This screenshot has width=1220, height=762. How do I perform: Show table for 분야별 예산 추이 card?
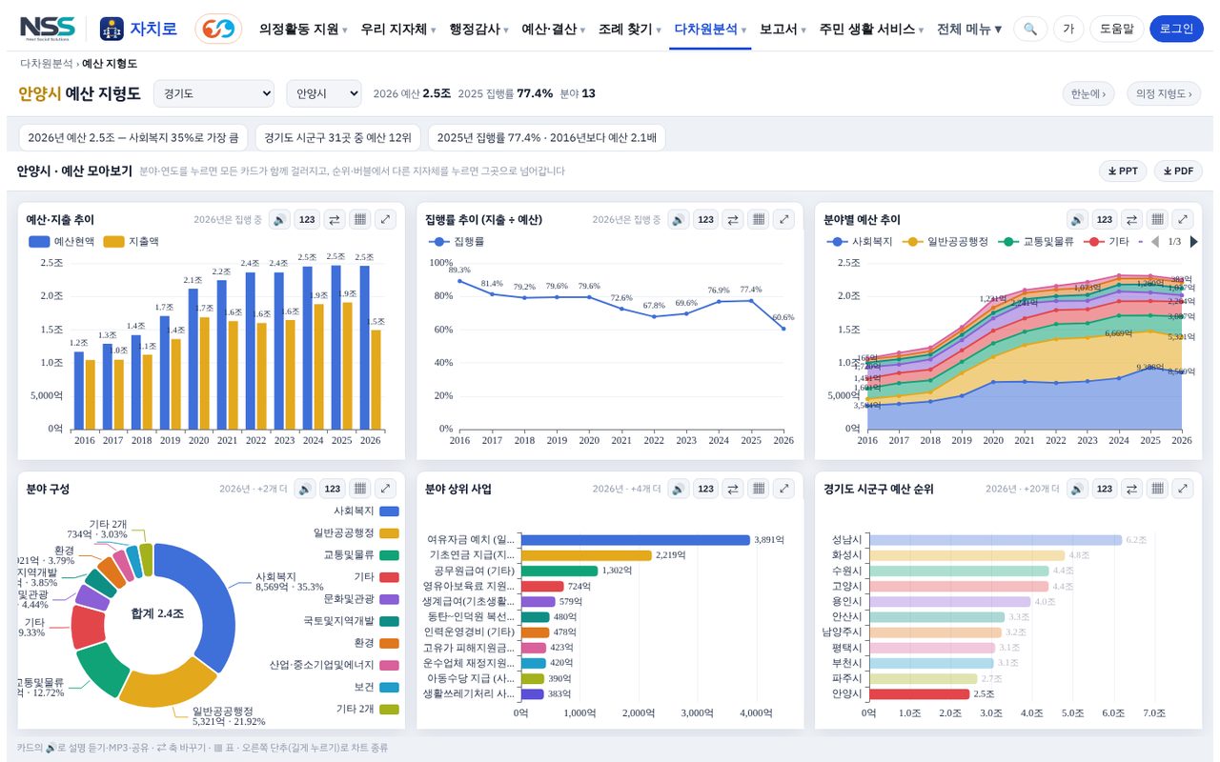pyautogui.click(x=1156, y=220)
